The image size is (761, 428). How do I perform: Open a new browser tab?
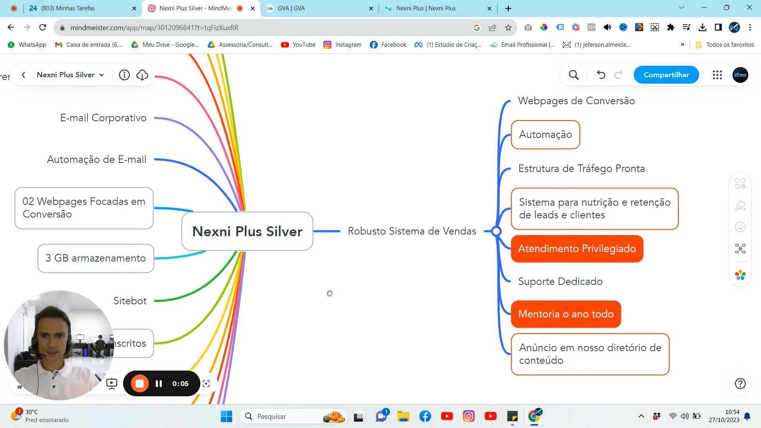click(508, 8)
